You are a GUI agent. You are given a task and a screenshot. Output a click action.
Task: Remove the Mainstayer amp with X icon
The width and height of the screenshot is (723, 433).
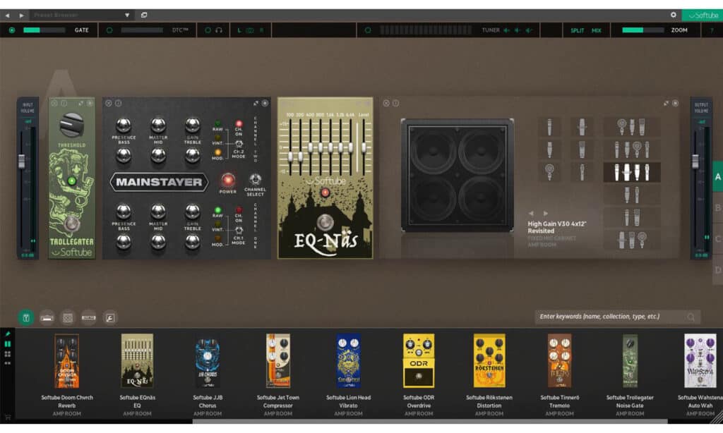coord(108,103)
